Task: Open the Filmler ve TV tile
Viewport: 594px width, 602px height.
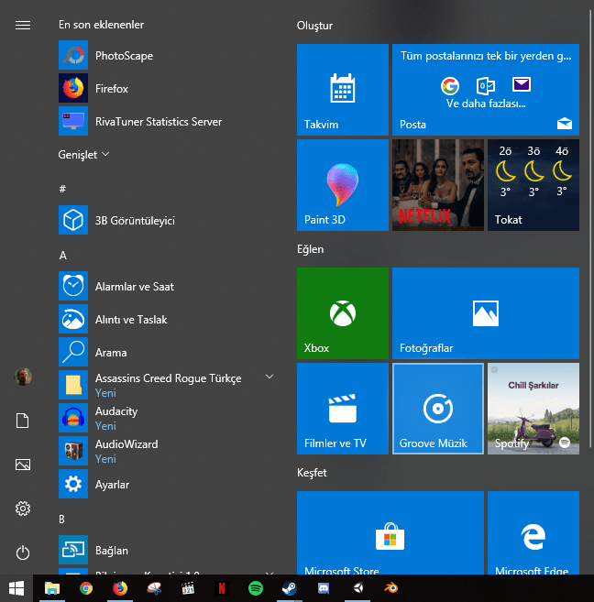Action: [x=342, y=409]
